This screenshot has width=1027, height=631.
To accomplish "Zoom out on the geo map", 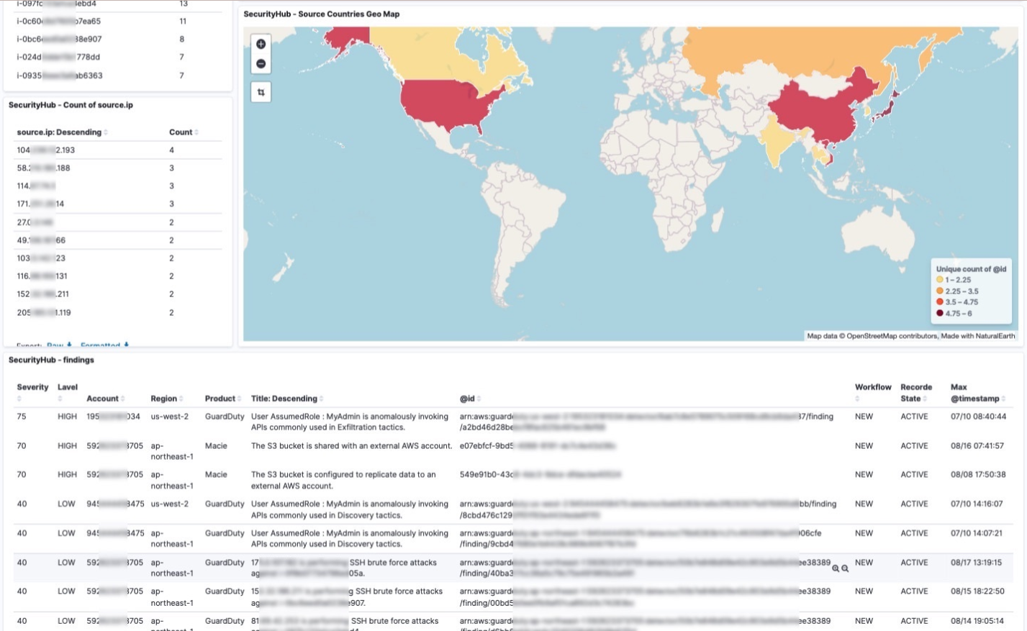I will tap(261, 64).
